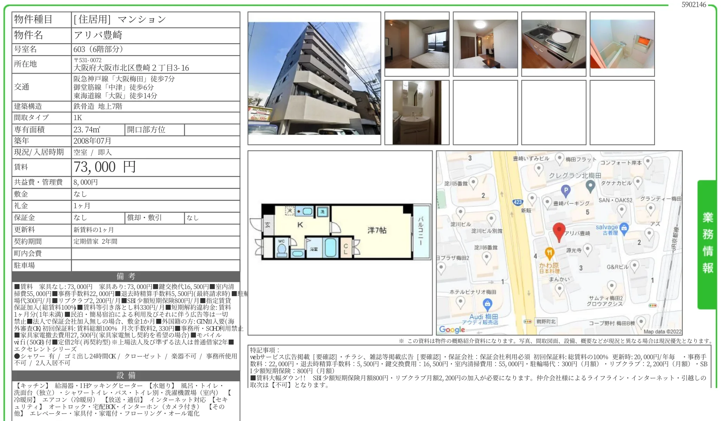Click the クレグラン北梅田 map marker
Screen dimensions: 722x421
point(590,185)
